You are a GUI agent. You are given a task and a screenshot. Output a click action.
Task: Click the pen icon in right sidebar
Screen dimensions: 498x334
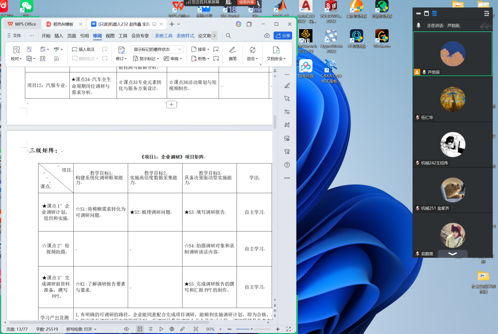point(287,86)
